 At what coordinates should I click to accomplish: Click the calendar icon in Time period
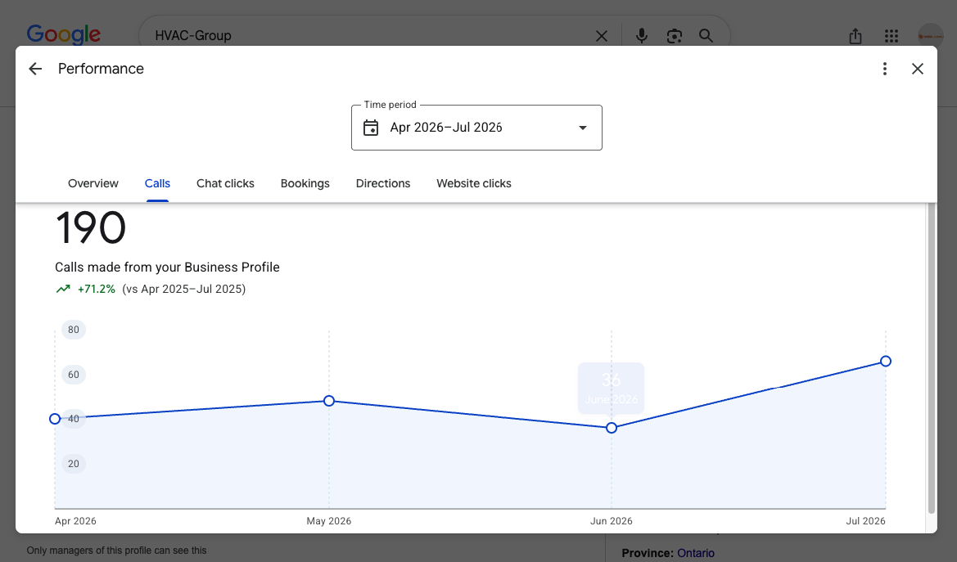point(371,128)
